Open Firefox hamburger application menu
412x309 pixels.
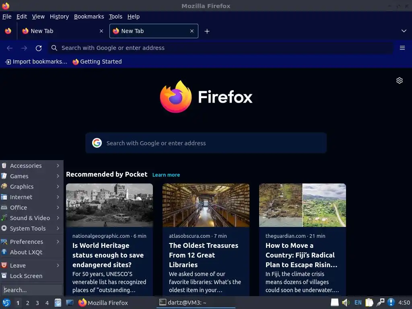tap(402, 48)
